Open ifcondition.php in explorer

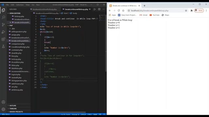tap(17, 62)
